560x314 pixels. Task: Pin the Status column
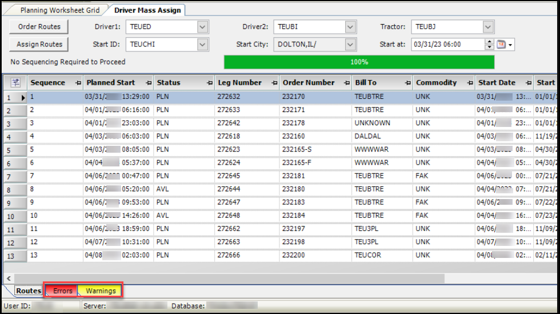point(209,83)
